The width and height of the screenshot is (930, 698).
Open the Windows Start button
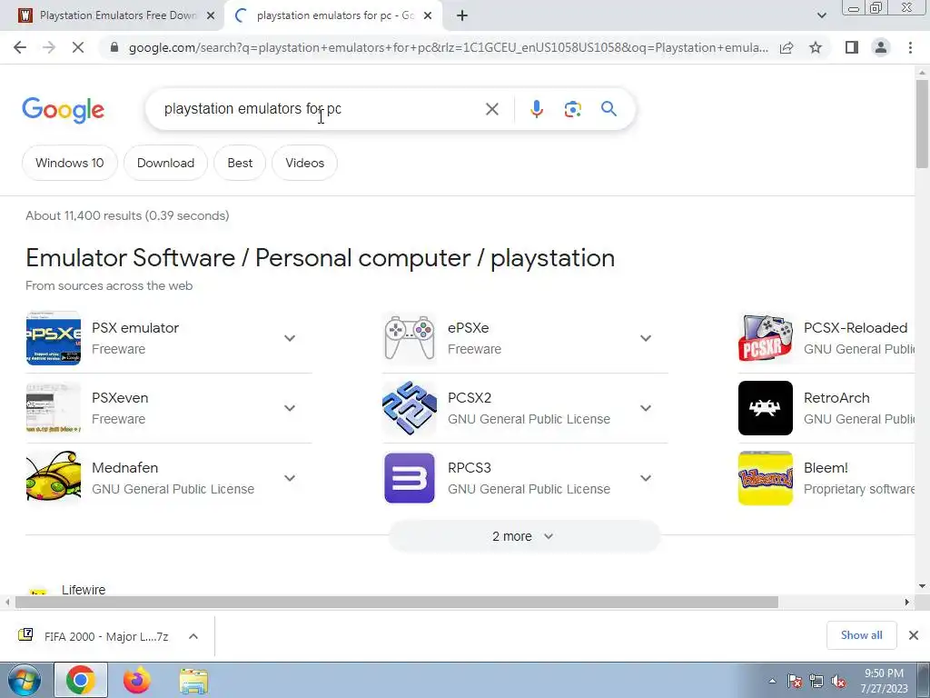click(24, 681)
